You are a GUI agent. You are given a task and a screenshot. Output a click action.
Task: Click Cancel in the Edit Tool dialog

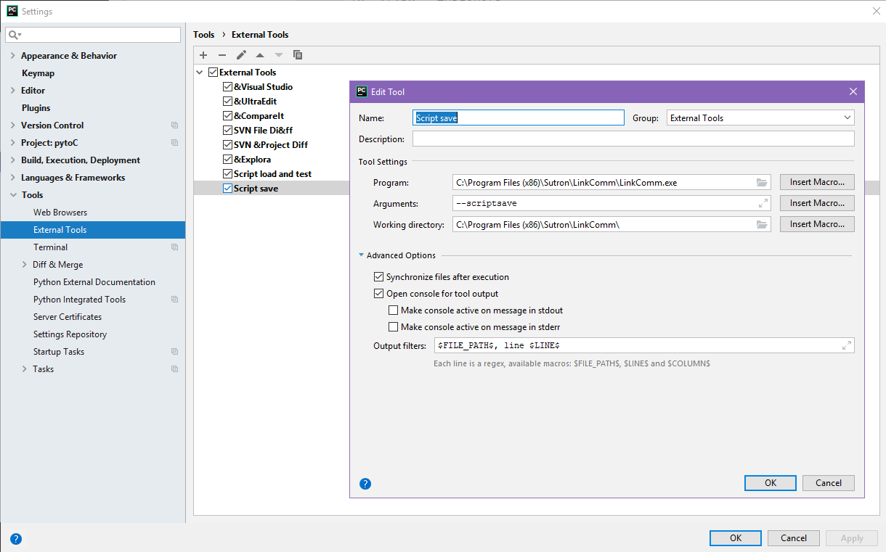tap(829, 483)
